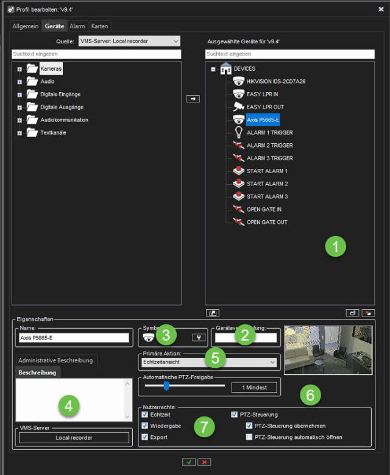Click the green checkmark confirm button
The width and height of the screenshot is (390, 475).
click(x=189, y=462)
